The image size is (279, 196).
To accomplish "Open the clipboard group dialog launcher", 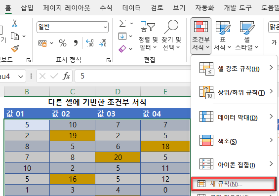I will pyautogui.click(x=29, y=60).
